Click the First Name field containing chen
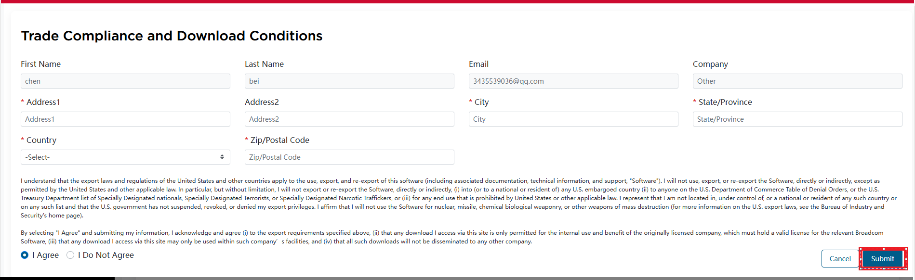 125,81
